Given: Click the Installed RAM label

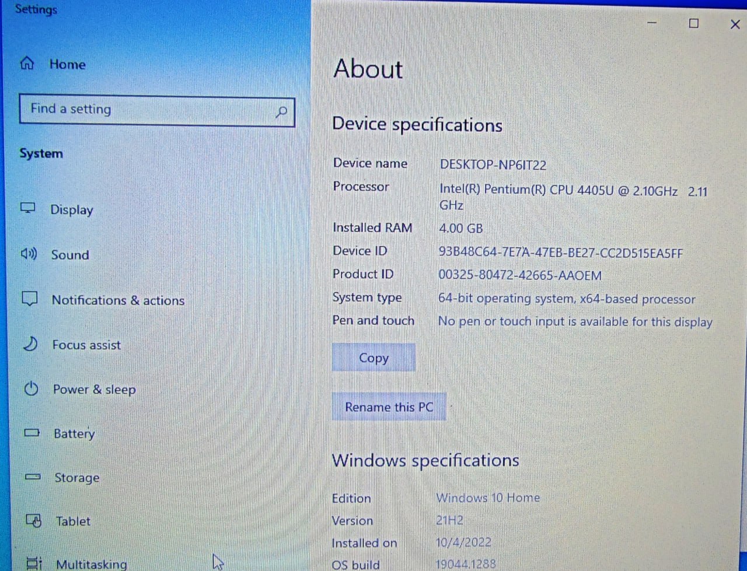Looking at the screenshot, I should [x=372, y=227].
